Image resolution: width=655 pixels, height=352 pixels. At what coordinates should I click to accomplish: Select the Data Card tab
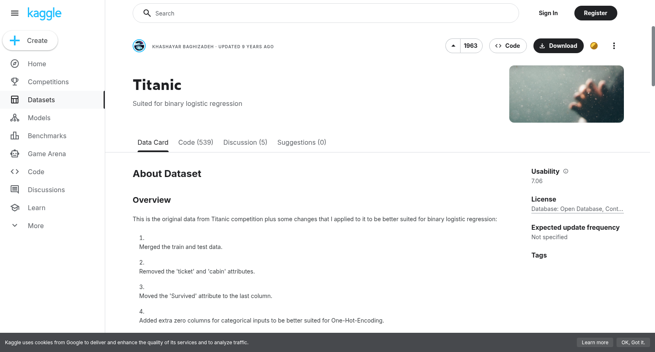[x=153, y=142]
